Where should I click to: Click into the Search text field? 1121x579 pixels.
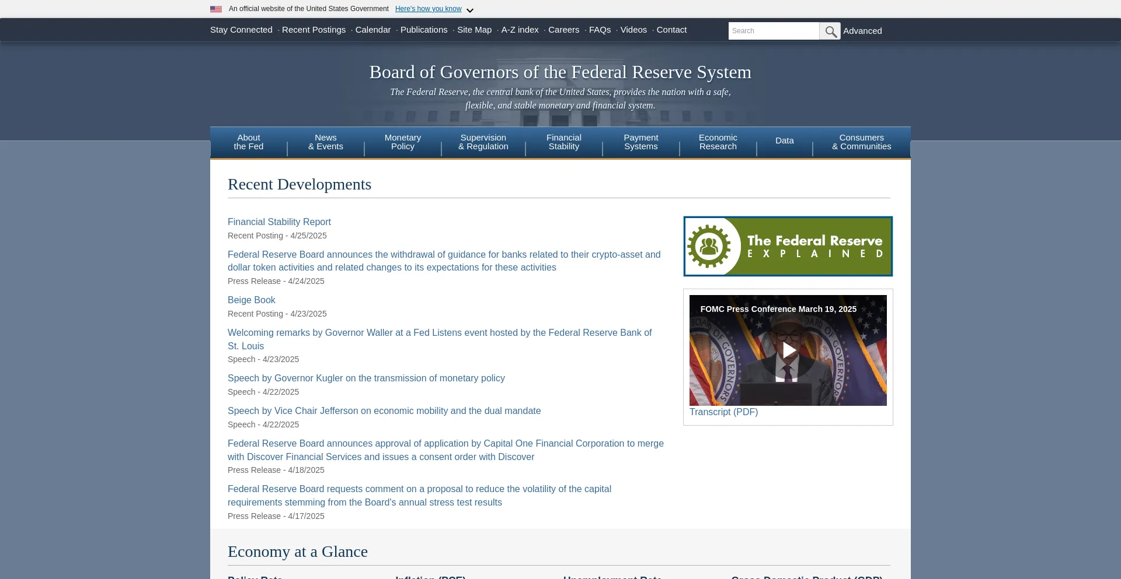[773, 31]
